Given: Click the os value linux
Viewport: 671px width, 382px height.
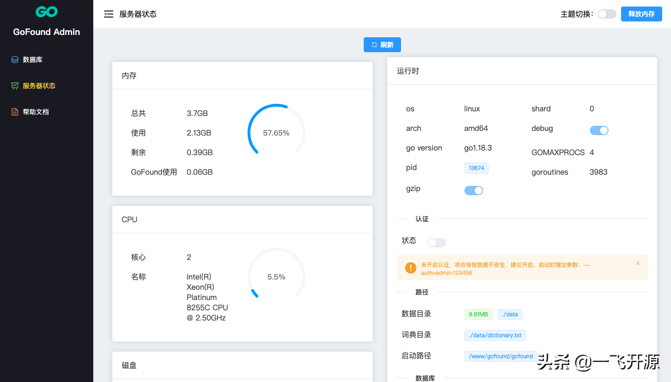Looking at the screenshot, I should pos(472,109).
